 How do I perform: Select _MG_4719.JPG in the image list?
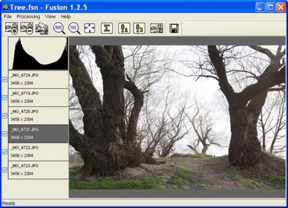pos(38,97)
